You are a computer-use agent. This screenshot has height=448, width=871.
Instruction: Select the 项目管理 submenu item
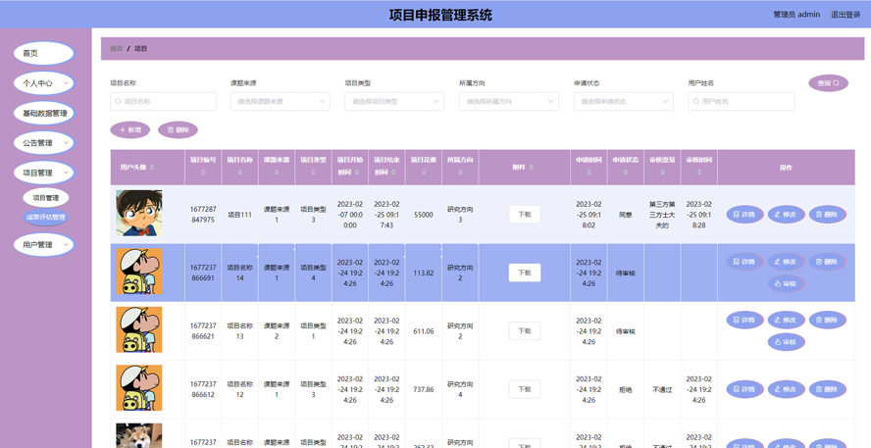click(45, 198)
